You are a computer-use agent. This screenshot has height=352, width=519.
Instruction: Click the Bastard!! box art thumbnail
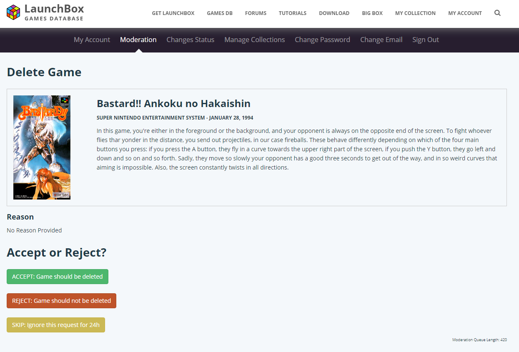point(42,147)
